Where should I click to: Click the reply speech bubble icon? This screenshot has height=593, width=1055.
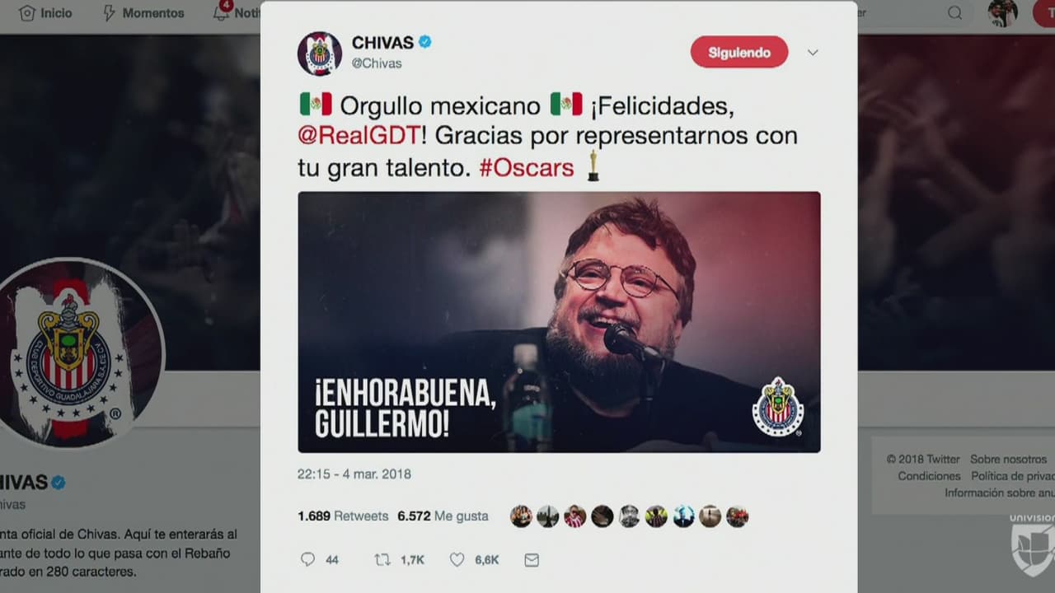click(307, 559)
